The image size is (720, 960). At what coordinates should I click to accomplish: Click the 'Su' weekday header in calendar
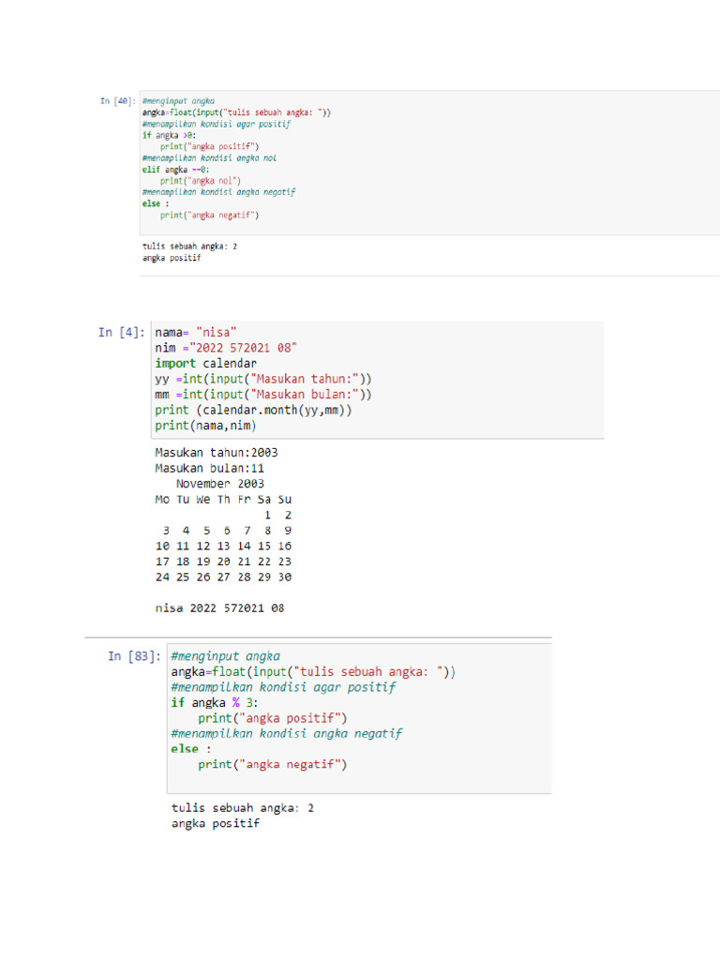tap(285, 500)
